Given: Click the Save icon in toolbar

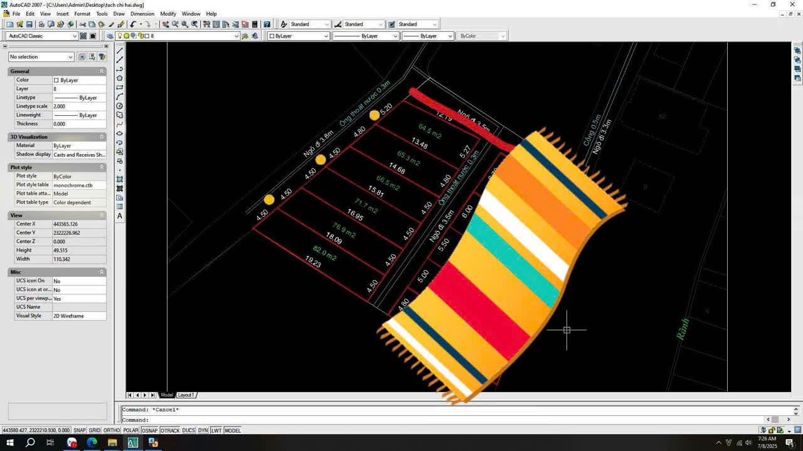Looking at the screenshot, I should click(x=29, y=24).
